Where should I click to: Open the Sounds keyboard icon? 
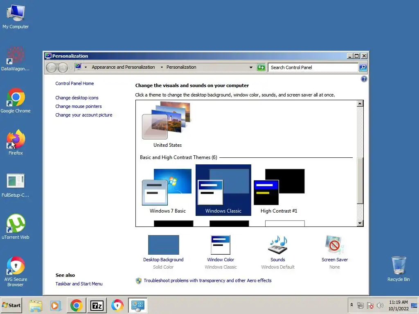278,245
